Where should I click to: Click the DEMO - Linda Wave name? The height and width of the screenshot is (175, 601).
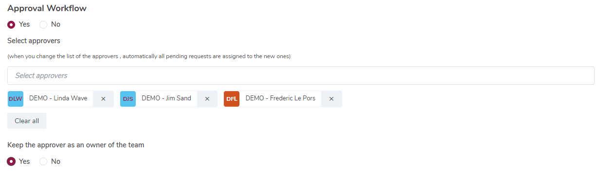[58, 98]
